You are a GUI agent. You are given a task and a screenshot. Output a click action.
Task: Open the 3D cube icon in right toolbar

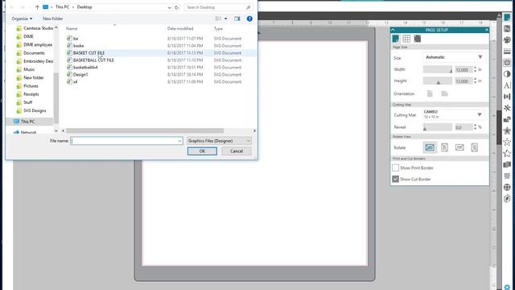tap(507, 199)
